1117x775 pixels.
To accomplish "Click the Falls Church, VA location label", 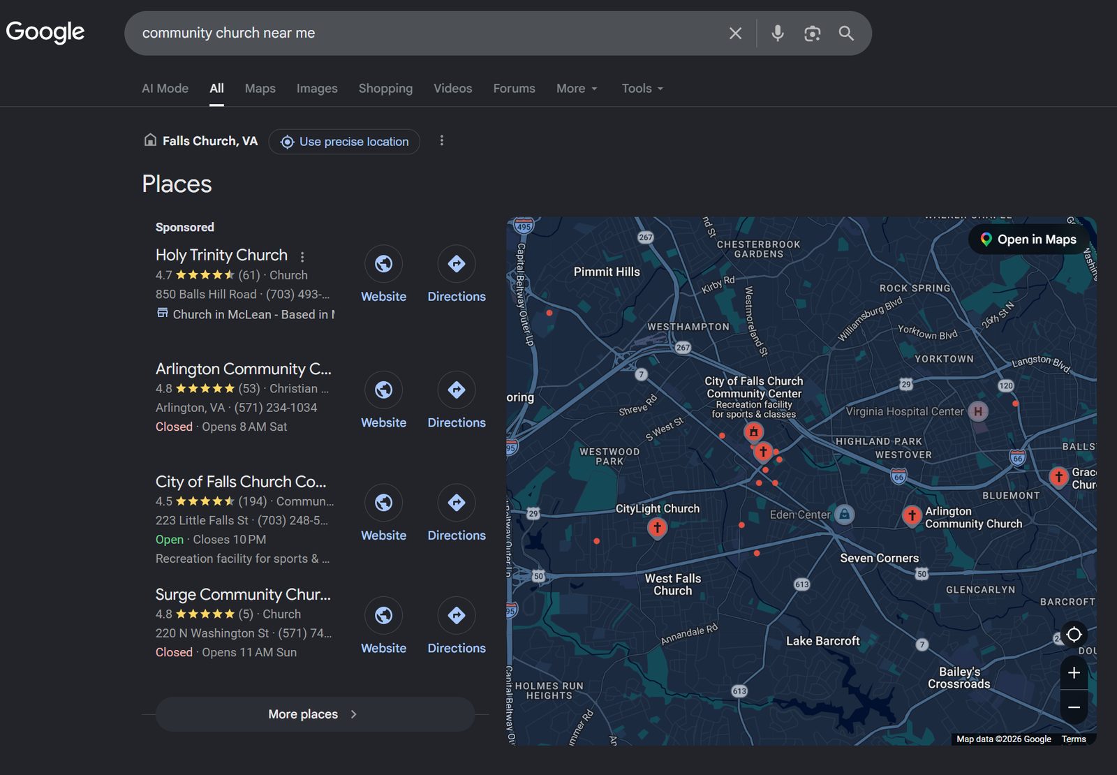I will [x=210, y=141].
